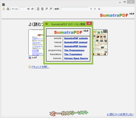This screenshot has height=118, width=136.
Task: Click the dialog title bar PDF icon
Action: [x=47, y=24]
